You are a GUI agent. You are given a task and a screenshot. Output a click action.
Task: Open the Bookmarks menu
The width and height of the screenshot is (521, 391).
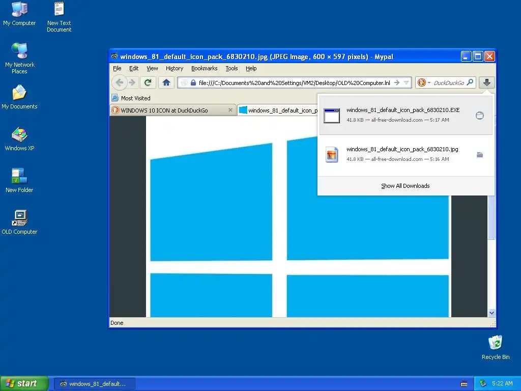pos(205,68)
